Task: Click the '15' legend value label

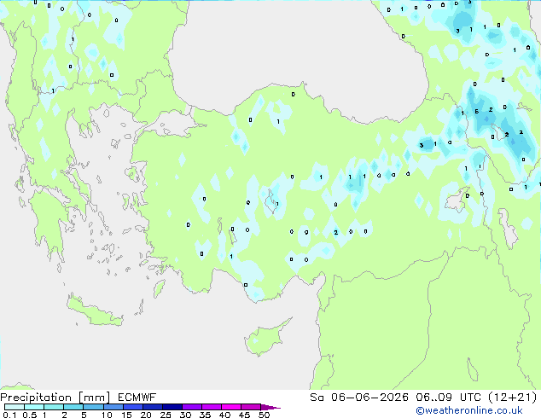Action: pyautogui.click(x=126, y=415)
